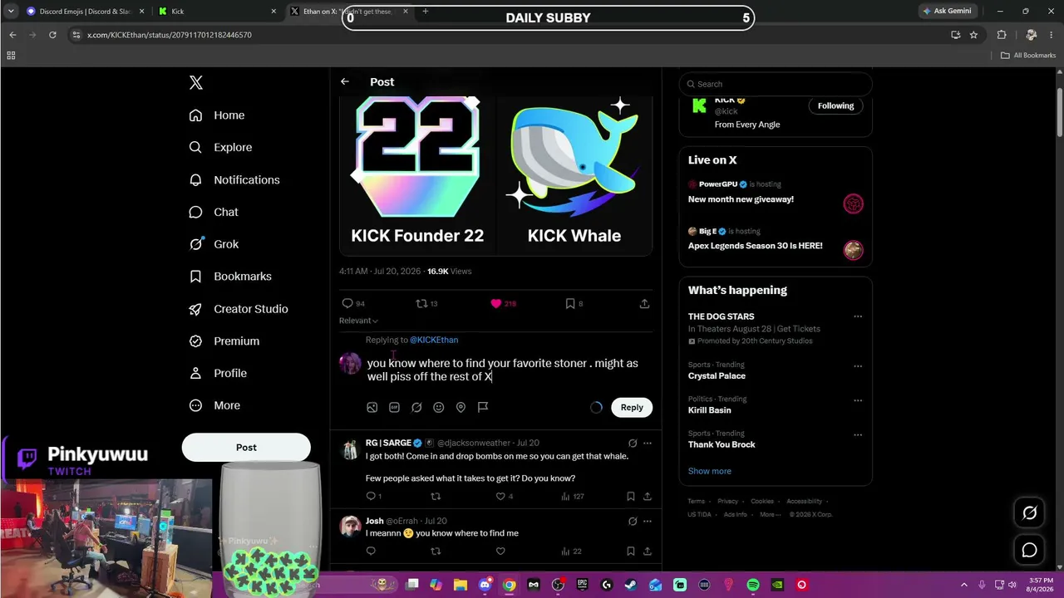Add media image to the reply
1064x598 pixels.
click(372, 407)
